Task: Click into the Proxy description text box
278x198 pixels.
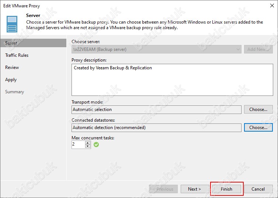Action: click(x=172, y=80)
